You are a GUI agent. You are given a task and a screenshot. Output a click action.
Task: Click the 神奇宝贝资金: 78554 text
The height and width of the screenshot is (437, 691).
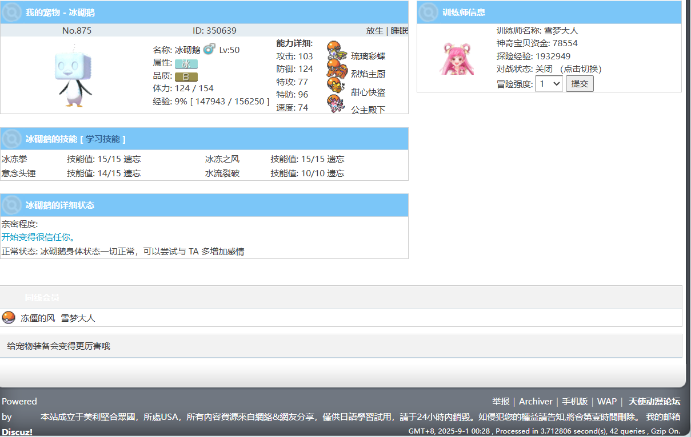537,43
